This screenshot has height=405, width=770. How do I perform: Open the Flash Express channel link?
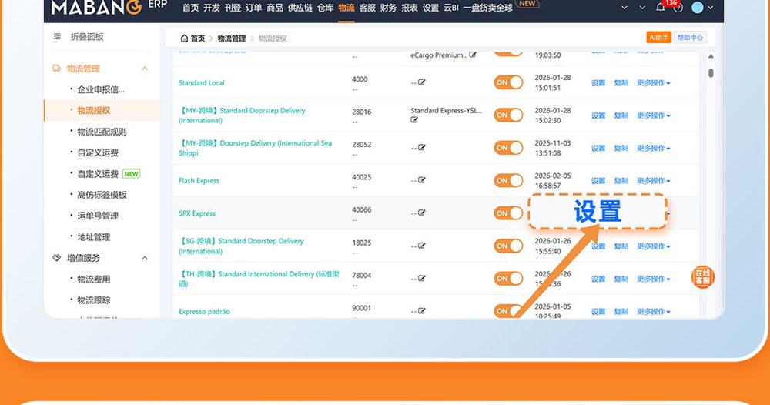point(199,181)
